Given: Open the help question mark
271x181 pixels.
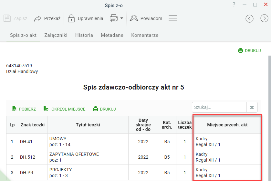Looking at the screenshot, I should click(234, 5).
